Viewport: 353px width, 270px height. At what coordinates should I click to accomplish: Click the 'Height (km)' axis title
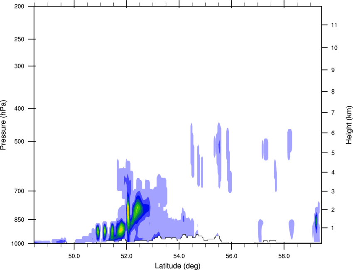click(349, 125)
